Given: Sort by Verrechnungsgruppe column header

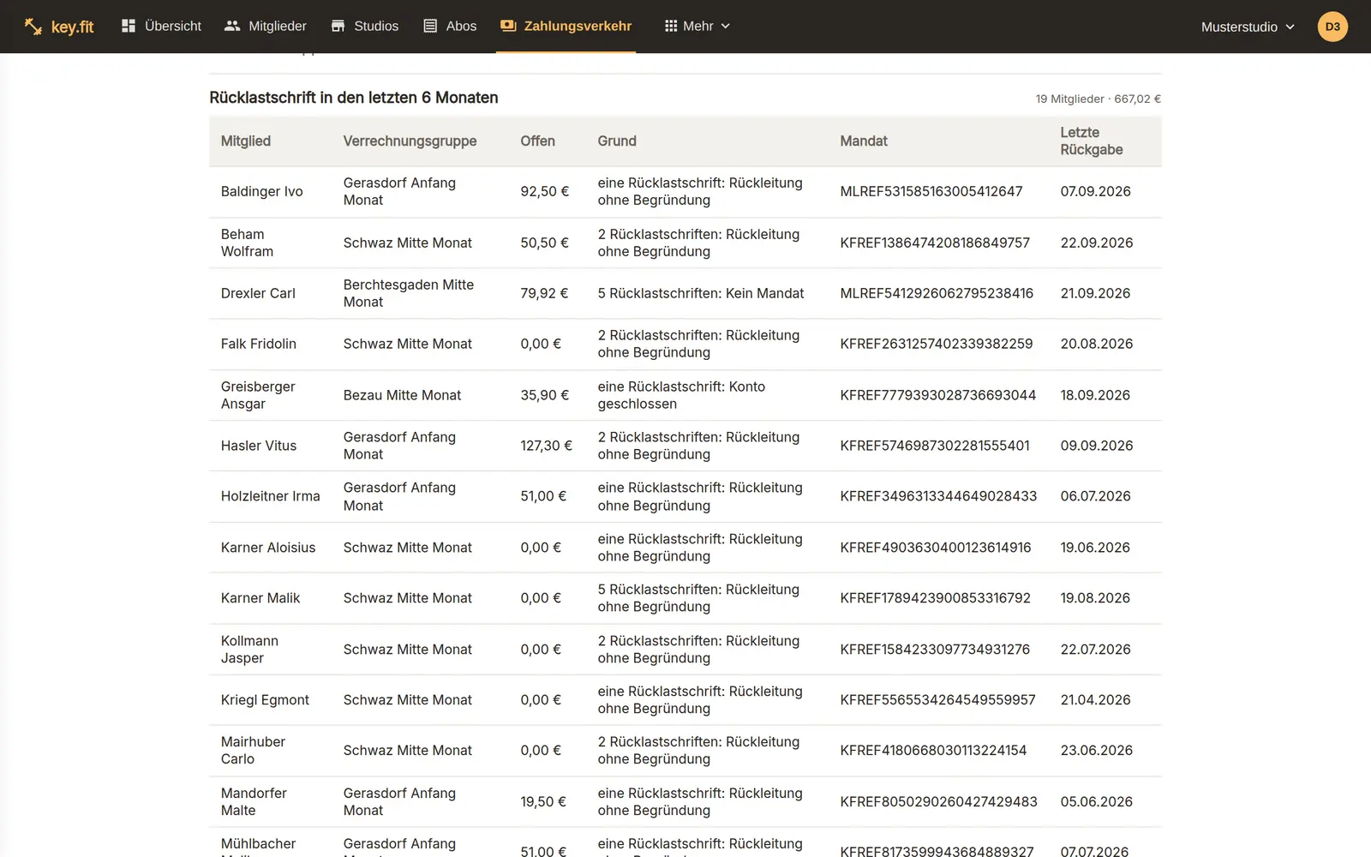Looking at the screenshot, I should tap(410, 141).
